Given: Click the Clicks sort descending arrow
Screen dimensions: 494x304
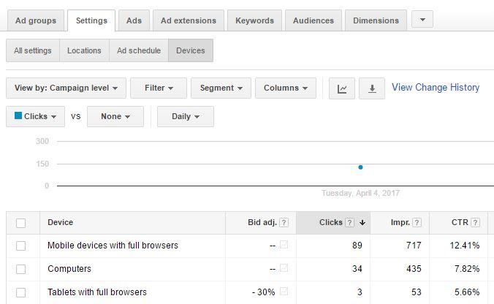Looking at the screenshot, I should click(362, 223).
